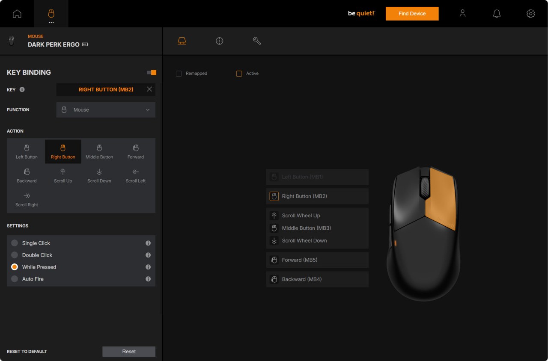This screenshot has height=361, width=548.
Task: Clear the Right Button (MB2) key selection
Action: pos(149,89)
